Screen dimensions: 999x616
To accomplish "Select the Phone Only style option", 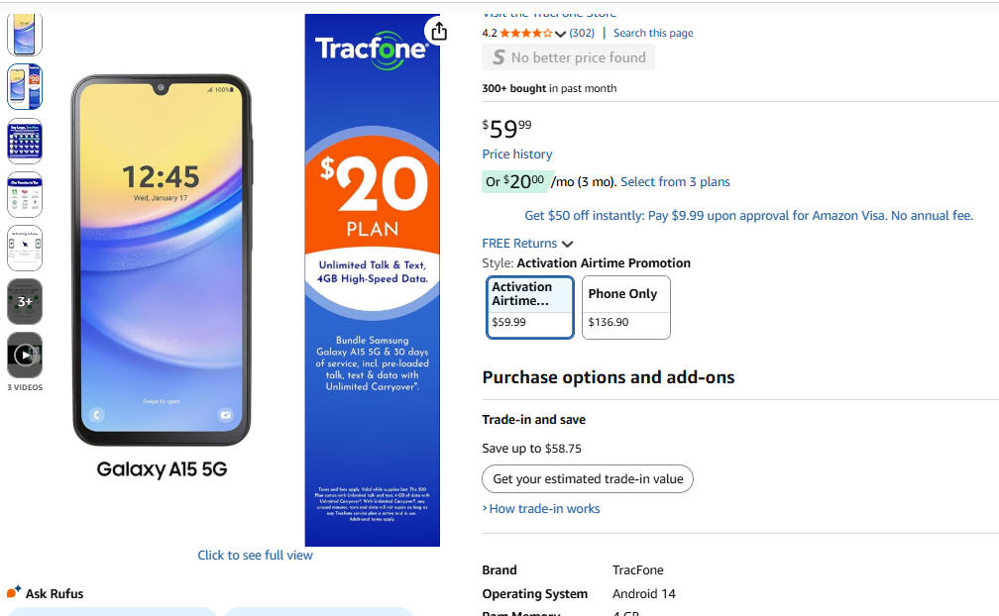I will (625, 307).
